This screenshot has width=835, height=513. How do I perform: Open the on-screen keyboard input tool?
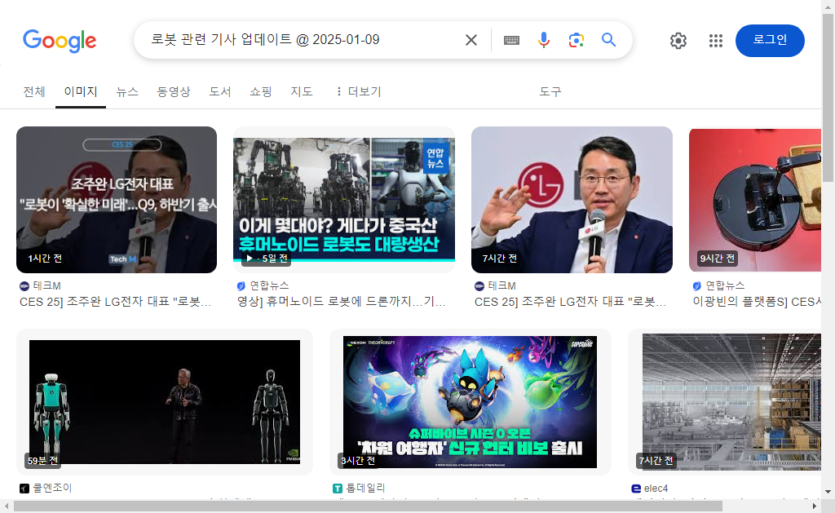511,41
